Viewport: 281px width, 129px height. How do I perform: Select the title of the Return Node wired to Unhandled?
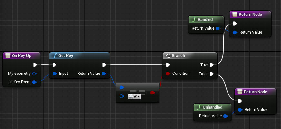pos(256,92)
